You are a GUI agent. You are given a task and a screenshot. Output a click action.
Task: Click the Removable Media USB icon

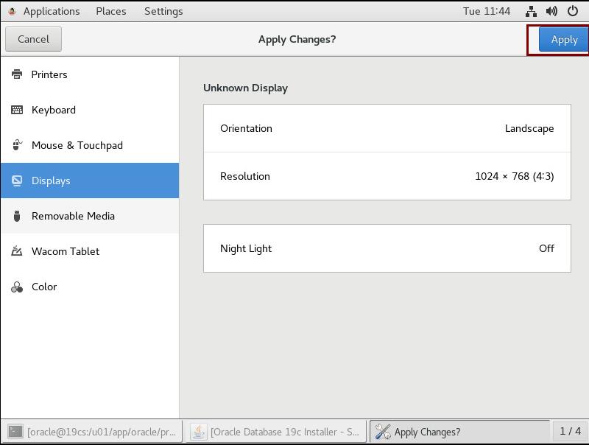click(17, 216)
